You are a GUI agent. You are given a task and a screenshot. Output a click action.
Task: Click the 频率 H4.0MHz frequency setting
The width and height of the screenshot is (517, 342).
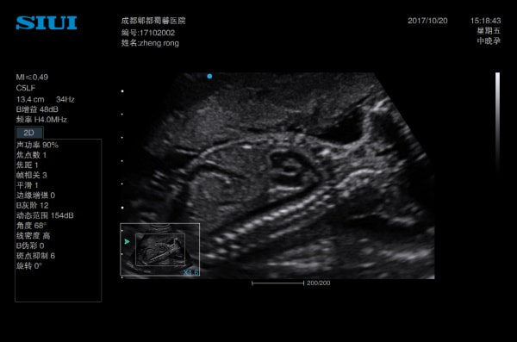click(x=41, y=120)
